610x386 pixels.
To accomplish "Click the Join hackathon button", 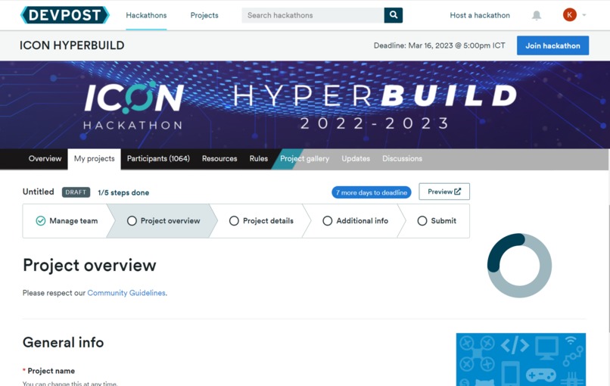I will point(552,45).
